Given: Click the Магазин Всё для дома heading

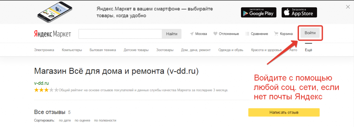Looking at the screenshot, I should (x=116, y=72).
